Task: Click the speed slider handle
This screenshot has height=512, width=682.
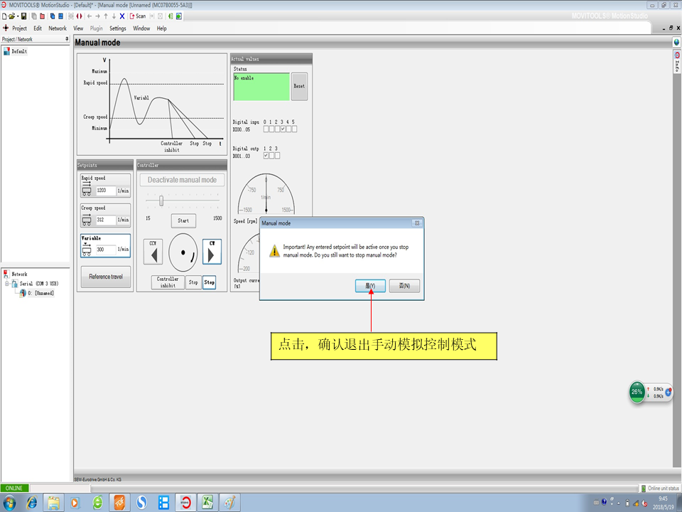Action: [x=161, y=201]
